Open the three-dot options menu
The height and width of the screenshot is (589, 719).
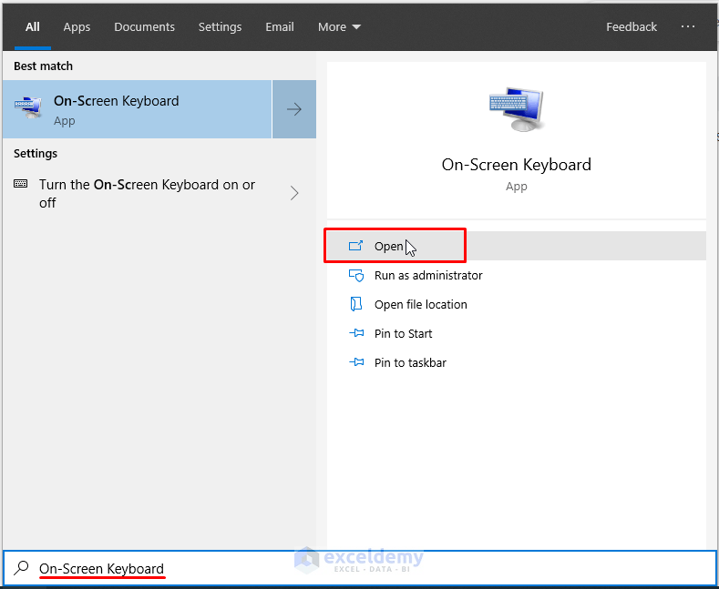687,26
